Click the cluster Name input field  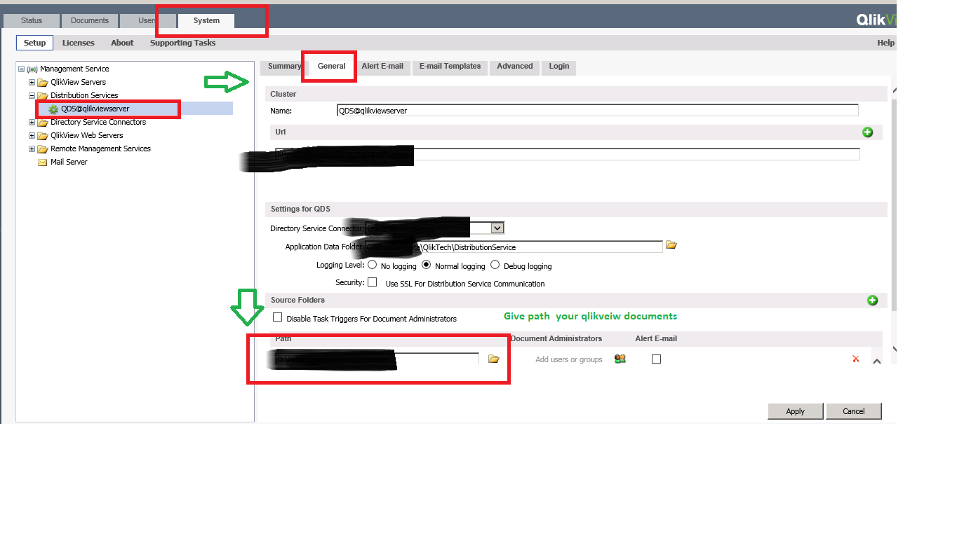(598, 111)
